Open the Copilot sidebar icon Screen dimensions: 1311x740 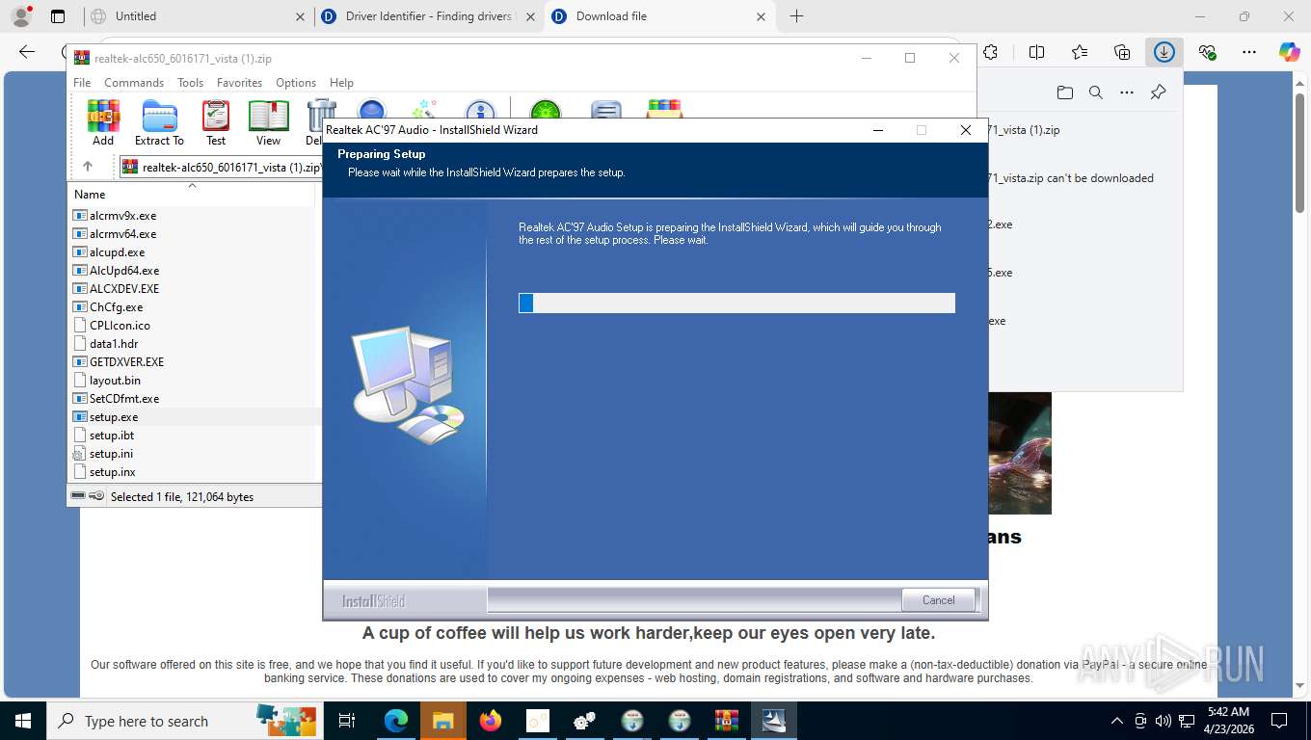pos(1289,52)
